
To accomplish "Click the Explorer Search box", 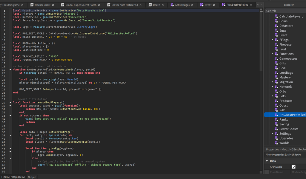I will click(285, 11).
